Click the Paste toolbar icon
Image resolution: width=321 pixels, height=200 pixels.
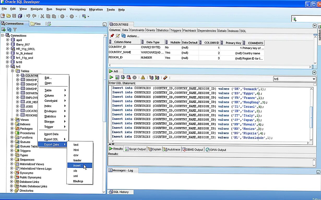tap(54, 16)
